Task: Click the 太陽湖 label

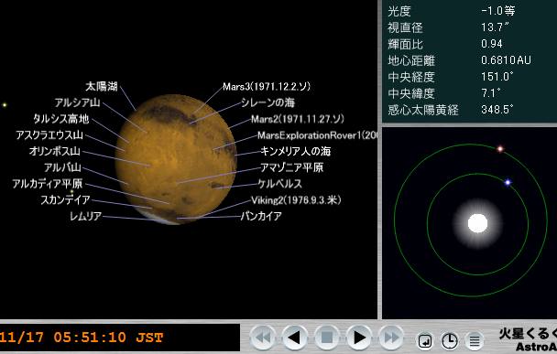Action: (x=102, y=87)
